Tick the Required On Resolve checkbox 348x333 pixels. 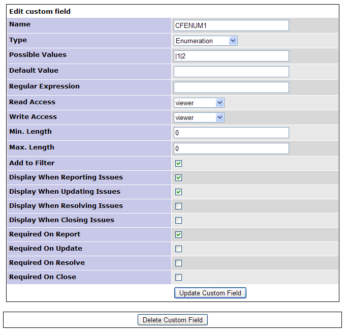[x=178, y=263]
